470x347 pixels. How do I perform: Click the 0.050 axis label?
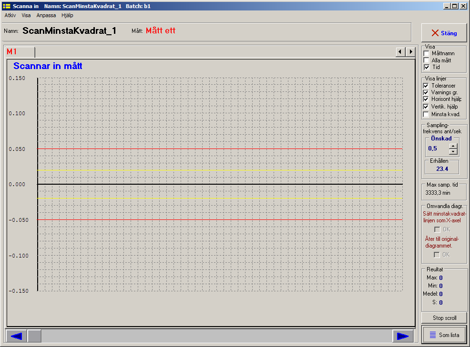pyautogui.click(x=17, y=149)
